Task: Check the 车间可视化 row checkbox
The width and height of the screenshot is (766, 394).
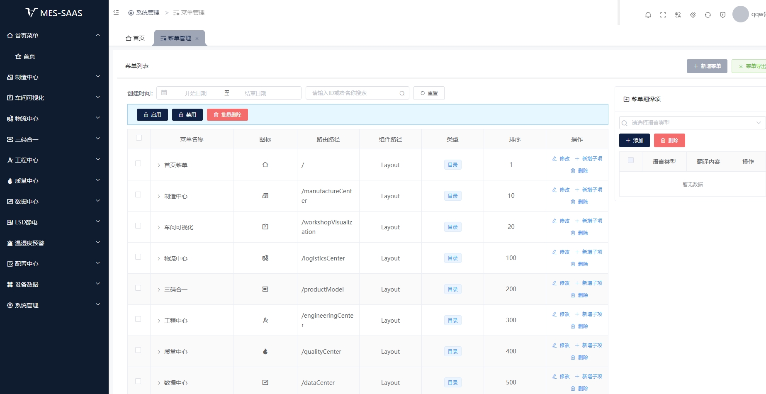Action: (x=138, y=226)
